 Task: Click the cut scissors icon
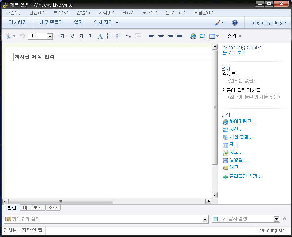pyautogui.click(x=8, y=36)
